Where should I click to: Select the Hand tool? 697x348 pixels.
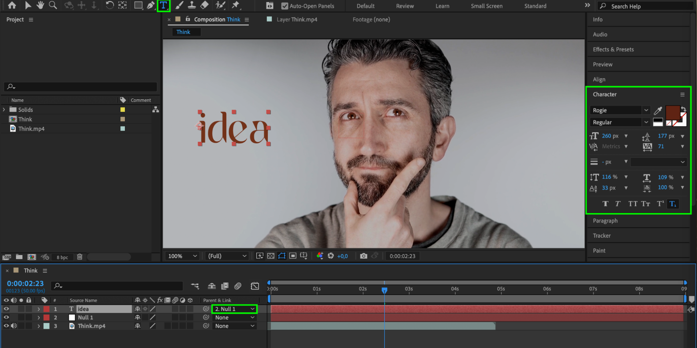pyautogui.click(x=40, y=5)
